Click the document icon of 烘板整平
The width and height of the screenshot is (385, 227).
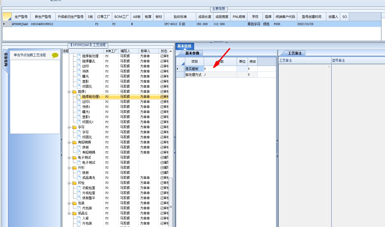(79, 198)
